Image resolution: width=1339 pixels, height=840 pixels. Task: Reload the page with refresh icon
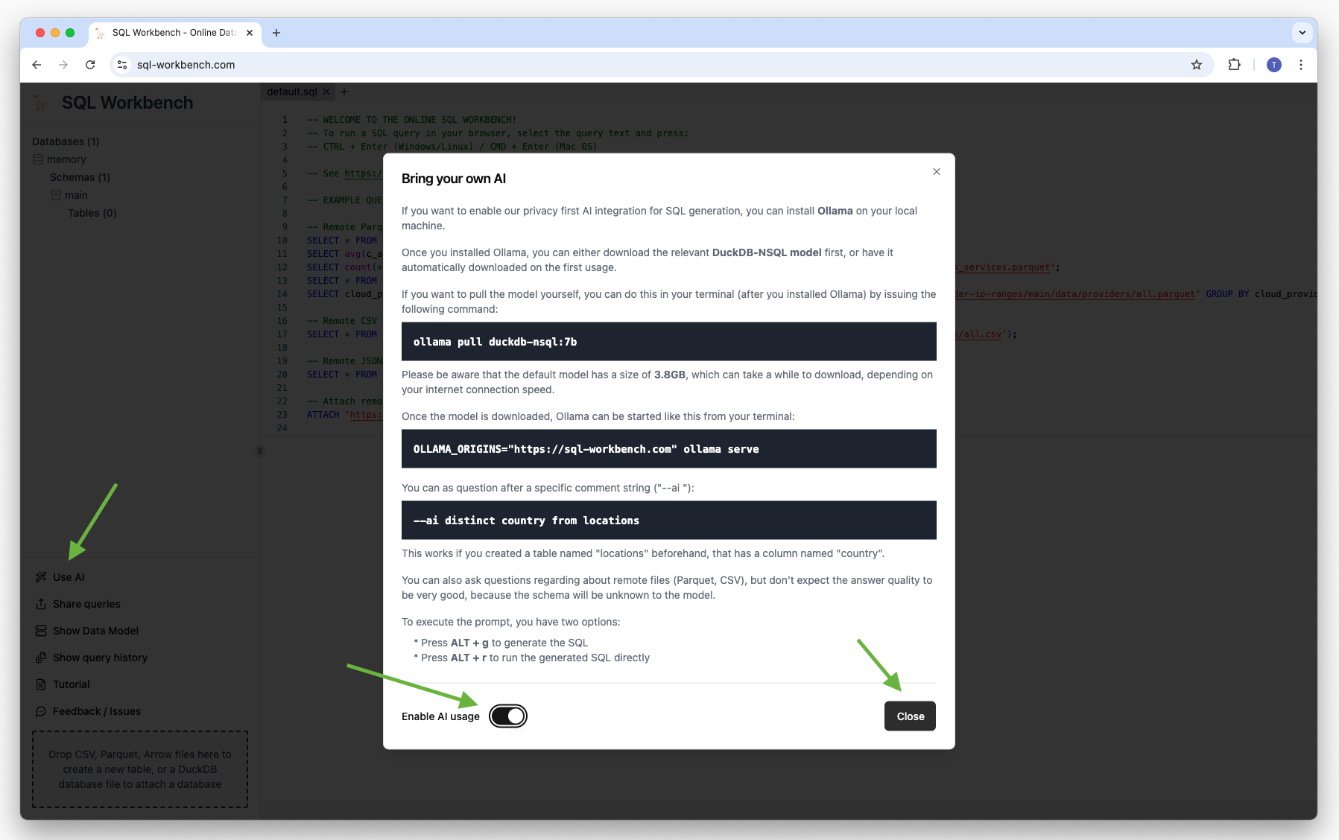click(90, 65)
